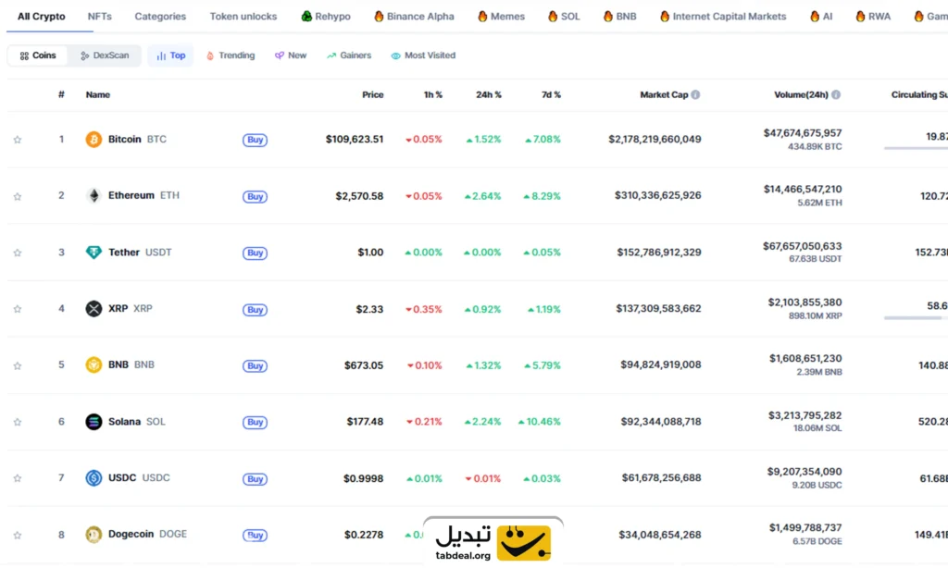Click the XRP logo icon
This screenshot has width=948, height=568.
[x=94, y=309]
